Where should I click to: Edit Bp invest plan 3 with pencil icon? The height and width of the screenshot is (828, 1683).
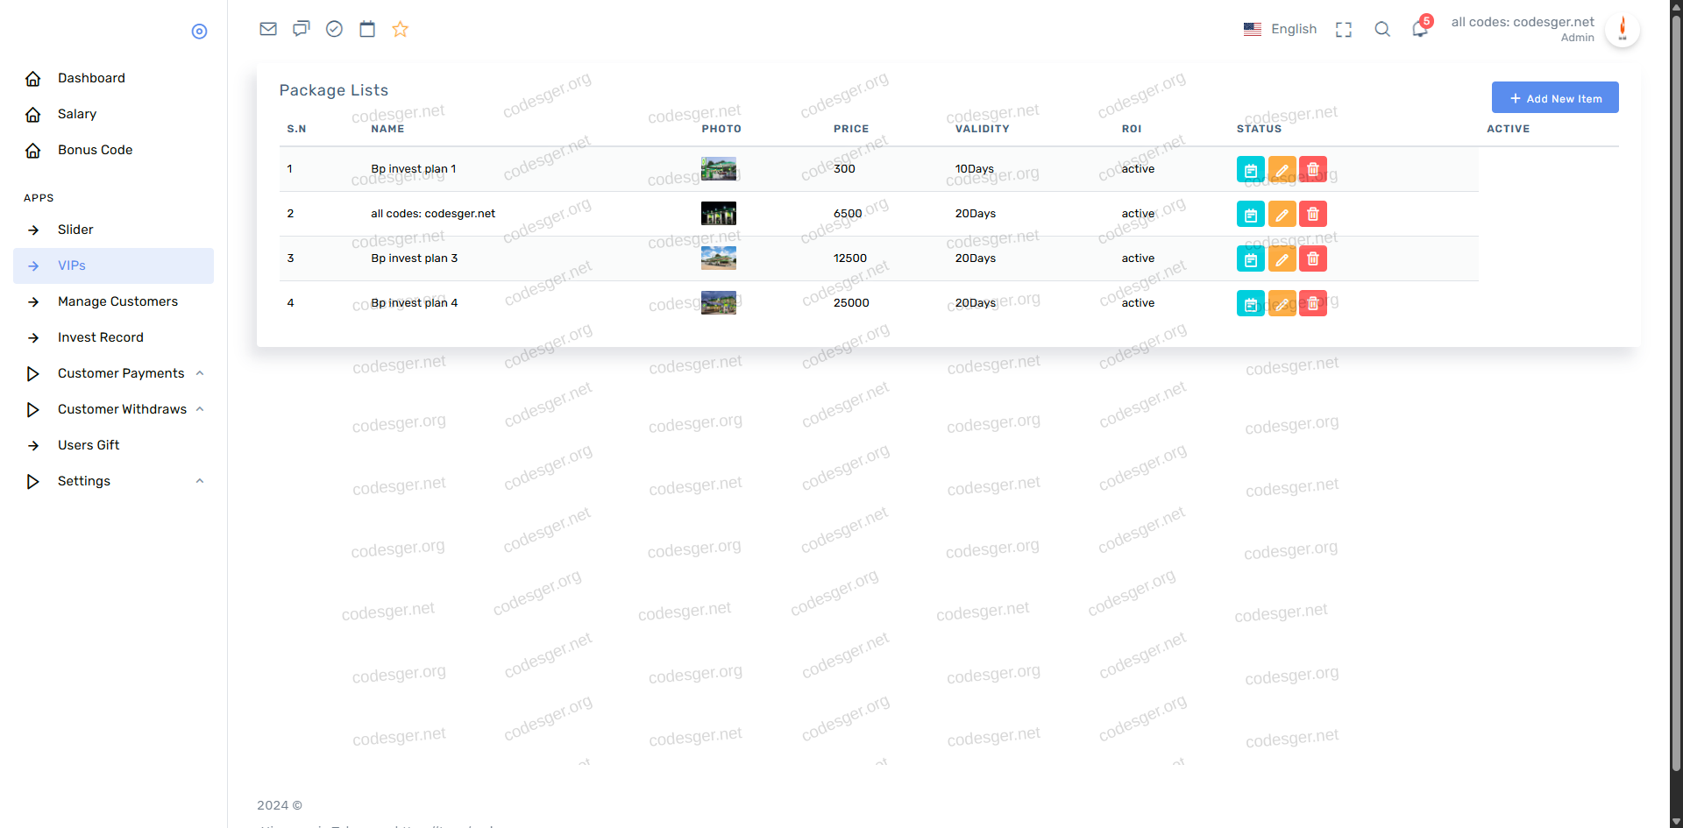[x=1282, y=259]
